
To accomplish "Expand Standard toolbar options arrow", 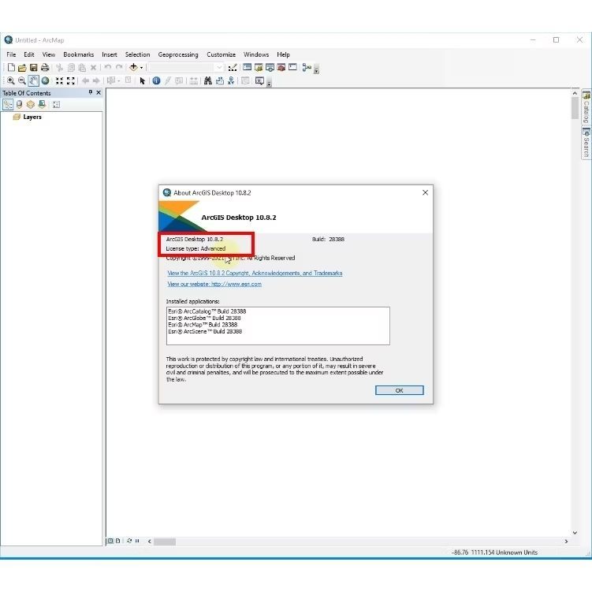I will 316,70.
